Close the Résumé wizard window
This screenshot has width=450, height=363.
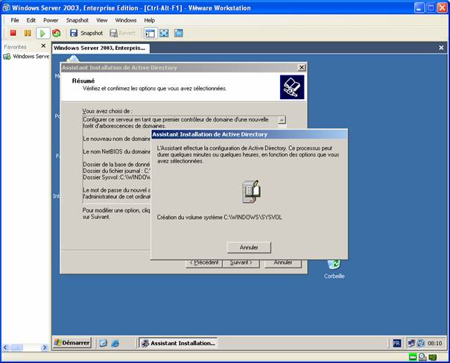(x=301, y=68)
